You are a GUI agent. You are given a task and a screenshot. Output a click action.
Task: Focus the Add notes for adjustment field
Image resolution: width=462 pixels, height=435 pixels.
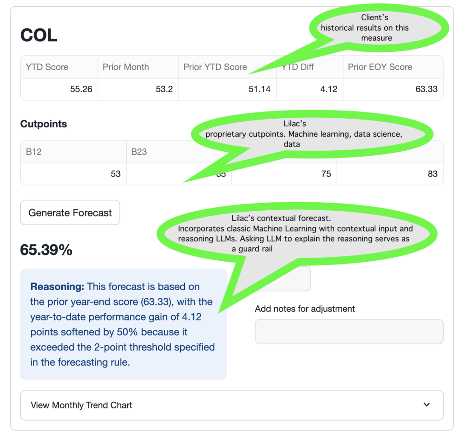point(349,332)
